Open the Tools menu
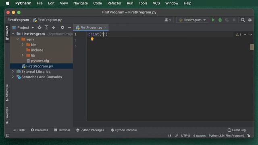Screen dimensions: 258x145 click(143, 3)
